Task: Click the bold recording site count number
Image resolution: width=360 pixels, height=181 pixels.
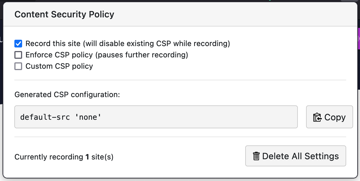Action: [x=87, y=157]
